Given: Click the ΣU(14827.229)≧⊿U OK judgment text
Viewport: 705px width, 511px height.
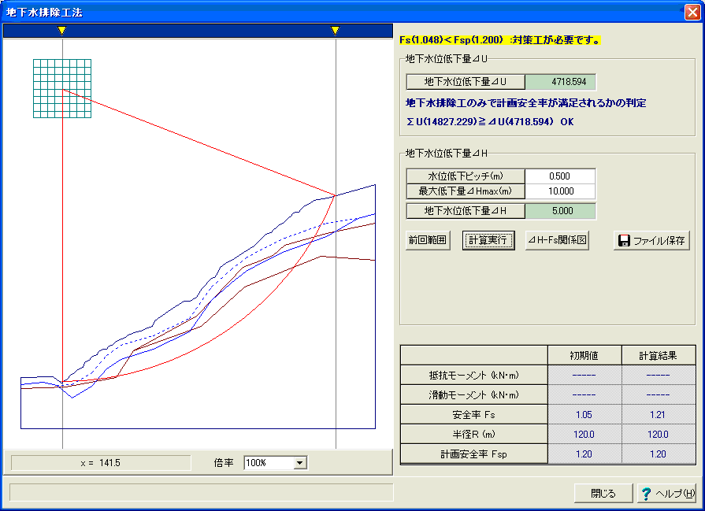Looking at the screenshot, I should (x=490, y=122).
